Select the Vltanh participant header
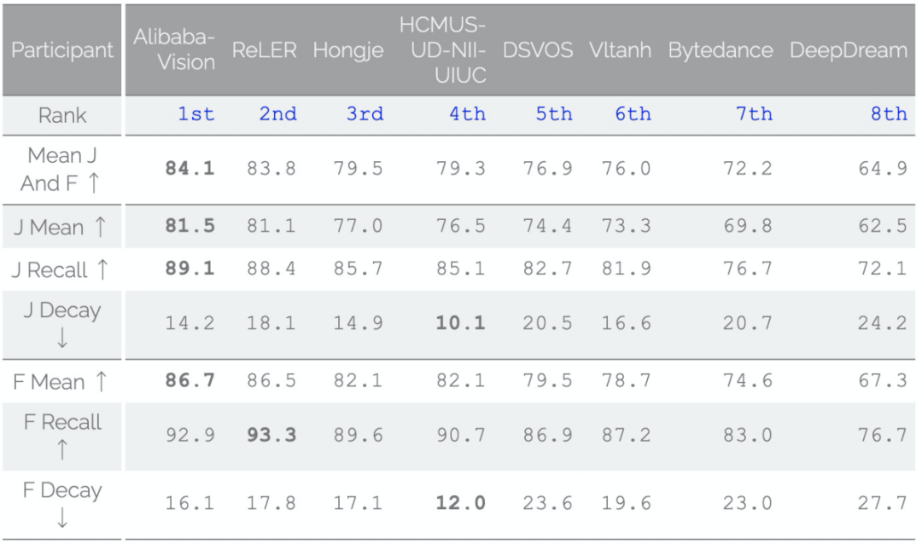Image resolution: width=922 pixels, height=544 pixels. (620, 50)
